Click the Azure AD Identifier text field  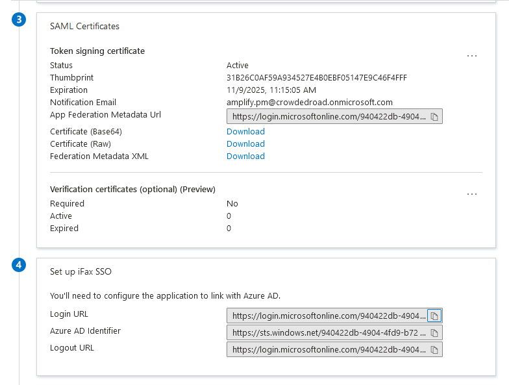coord(327,332)
